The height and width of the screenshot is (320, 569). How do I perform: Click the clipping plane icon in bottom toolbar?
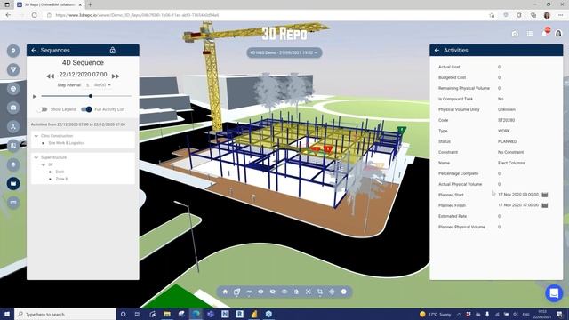pos(320,292)
